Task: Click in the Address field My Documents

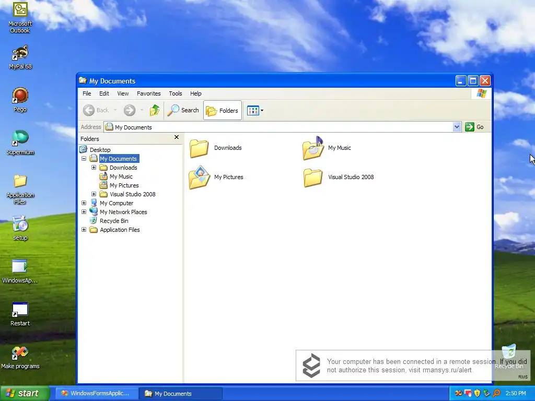Action: [x=279, y=127]
